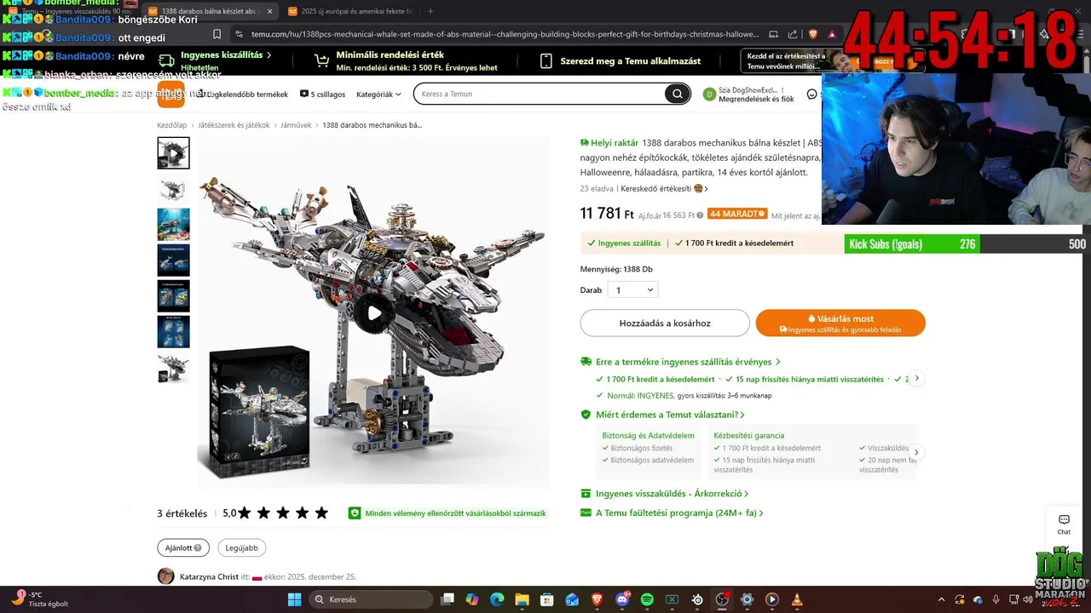Click the Brave Shields lion icon
Viewport: 1091px width, 613px height.
[x=812, y=34]
